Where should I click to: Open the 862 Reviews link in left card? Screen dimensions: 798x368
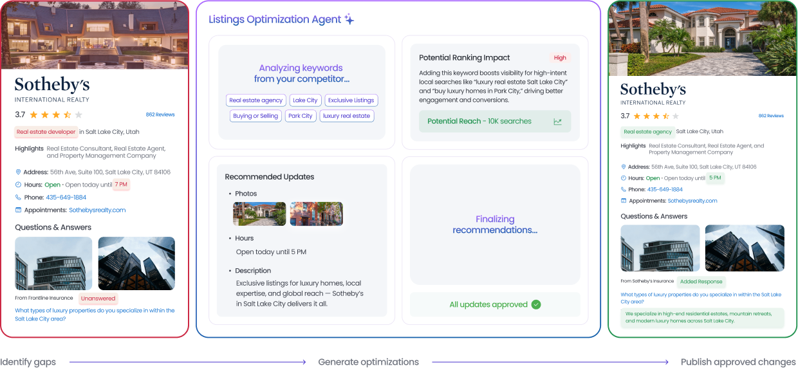(160, 115)
